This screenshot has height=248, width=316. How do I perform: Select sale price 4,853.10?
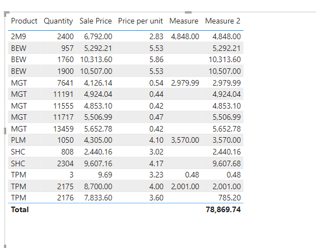[98, 106]
